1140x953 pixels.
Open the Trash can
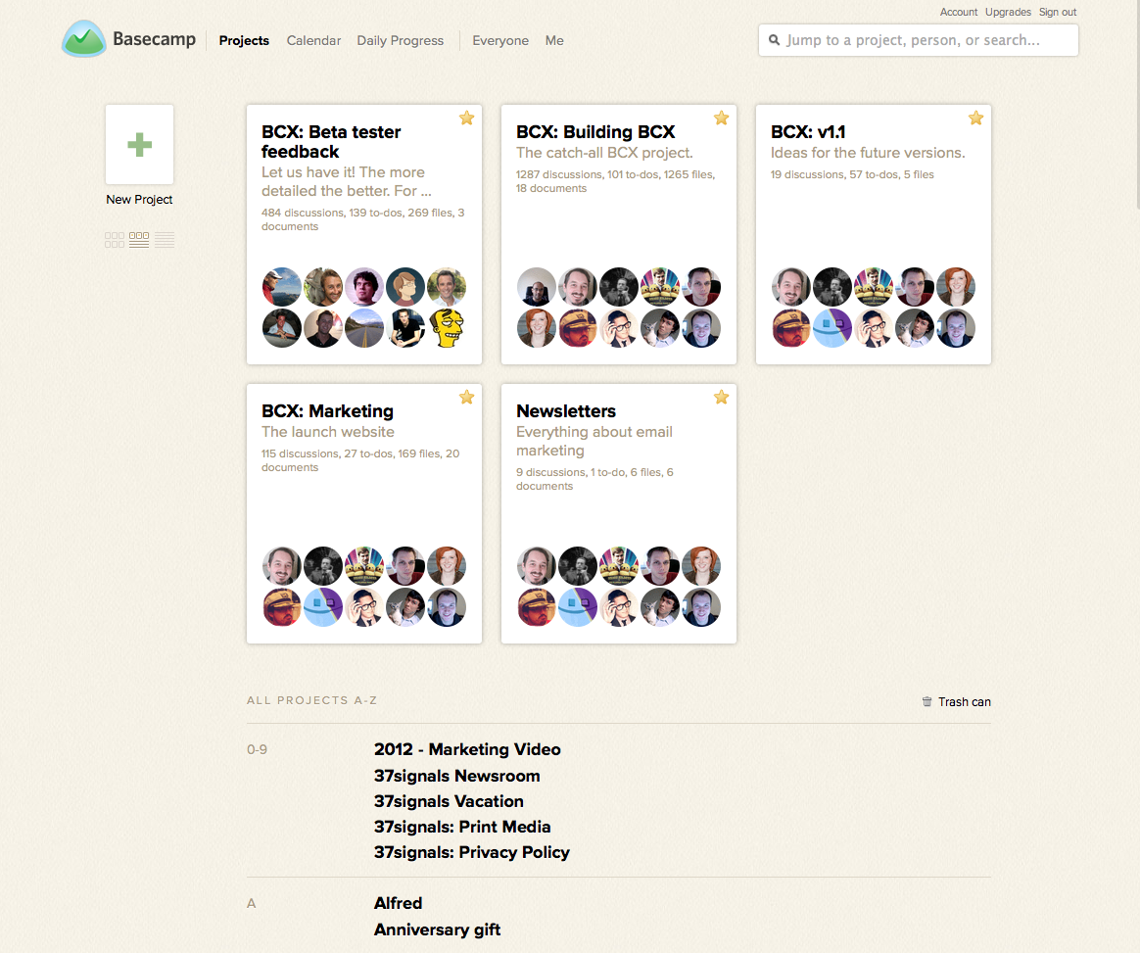tap(956, 701)
